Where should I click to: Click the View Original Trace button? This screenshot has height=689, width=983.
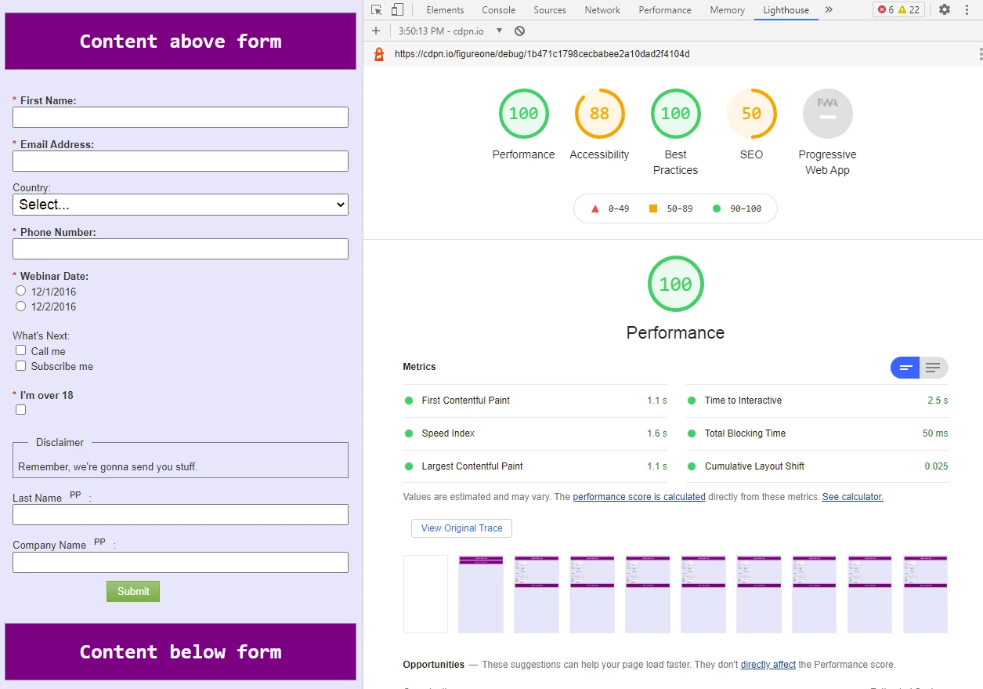point(461,528)
